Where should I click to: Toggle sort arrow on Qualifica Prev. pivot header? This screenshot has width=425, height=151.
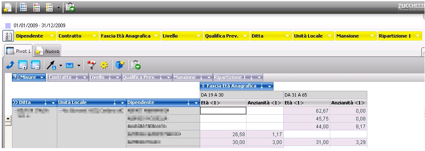pyautogui.click(x=161, y=78)
